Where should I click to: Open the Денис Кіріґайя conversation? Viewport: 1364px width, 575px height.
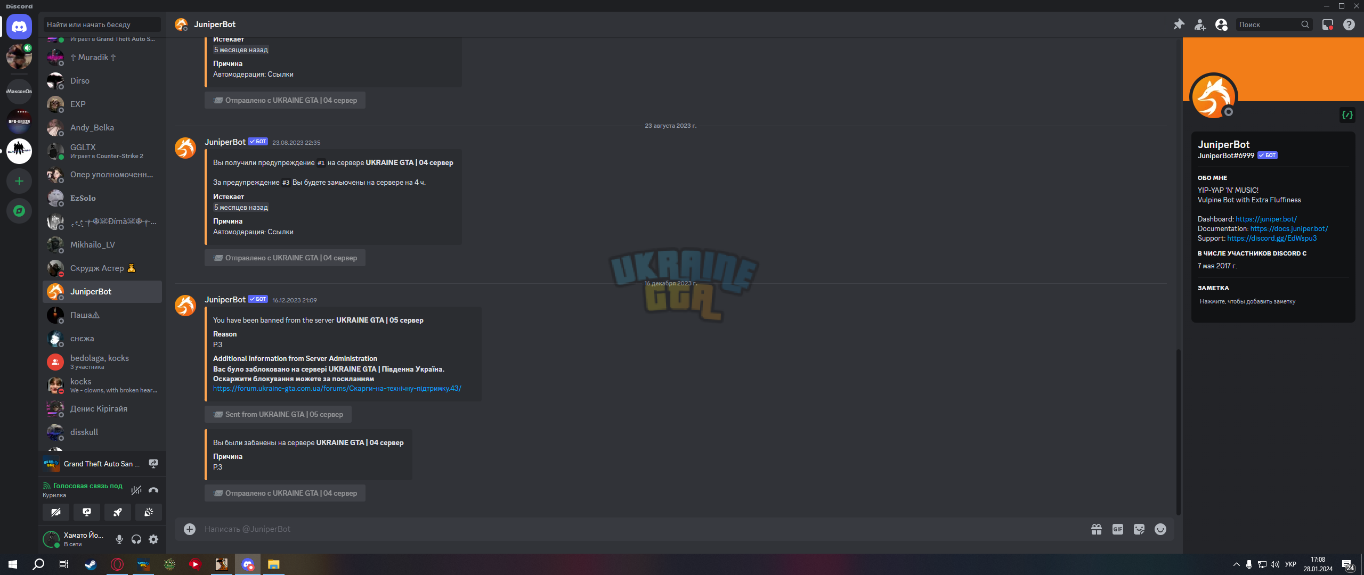click(102, 409)
